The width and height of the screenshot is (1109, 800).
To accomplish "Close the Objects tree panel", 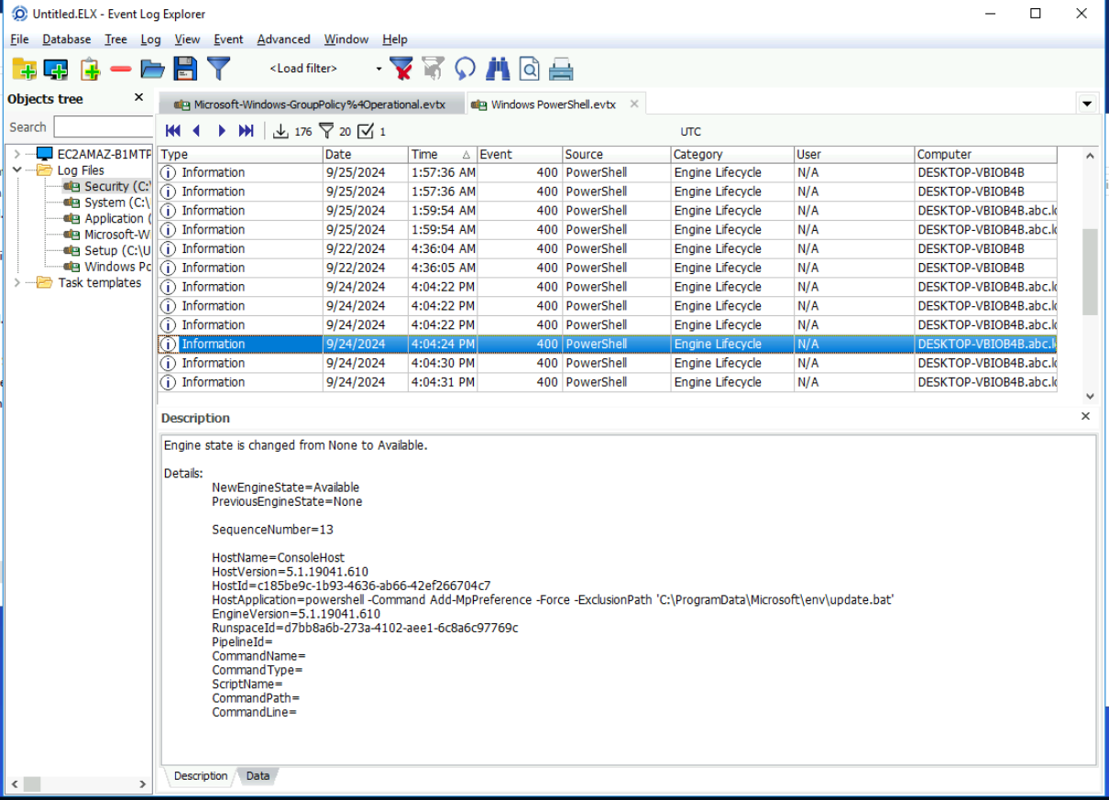I will (x=139, y=97).
